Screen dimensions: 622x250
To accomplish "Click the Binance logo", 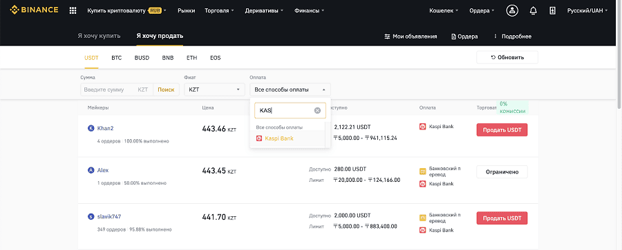I will coord(34,10).
